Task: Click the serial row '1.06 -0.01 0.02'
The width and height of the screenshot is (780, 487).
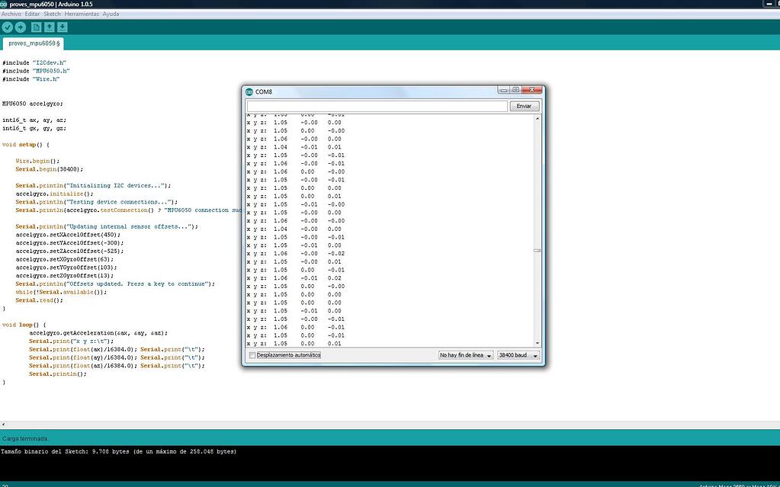Action: coord(294,278)
